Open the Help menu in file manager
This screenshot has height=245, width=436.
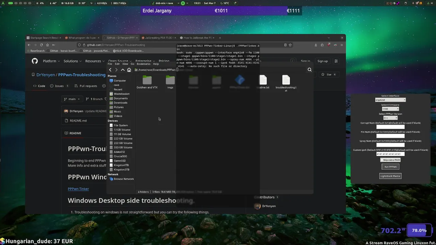[156, 64]
